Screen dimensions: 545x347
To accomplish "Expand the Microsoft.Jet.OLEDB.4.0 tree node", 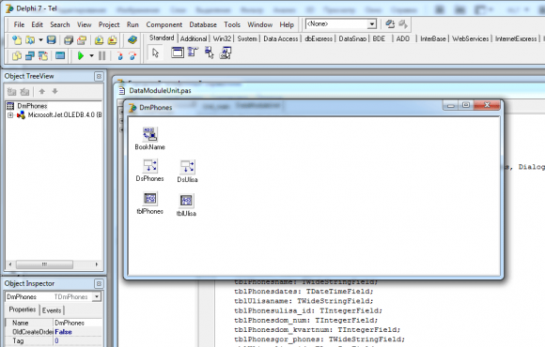I will 10,114.
